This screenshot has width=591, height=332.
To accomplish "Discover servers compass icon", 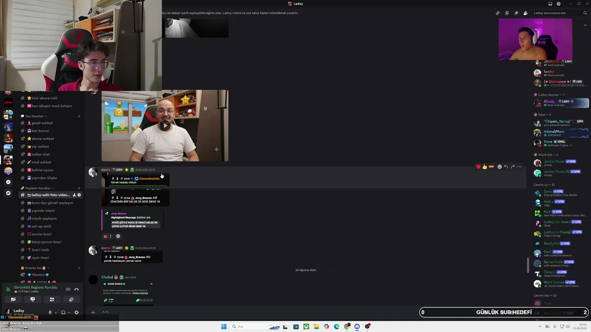I will click(x=8, y=193).
